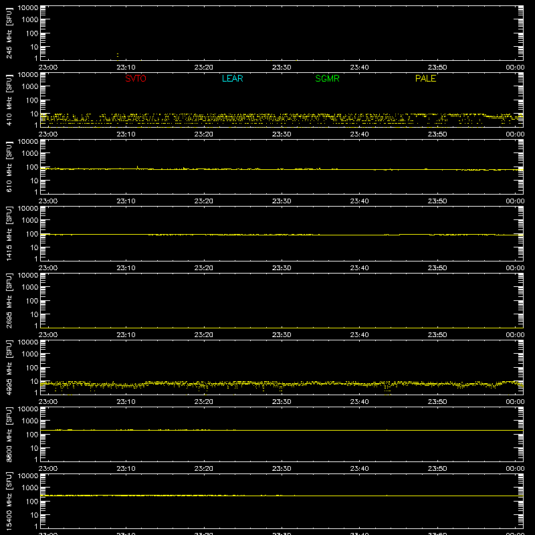Click the dip near 23:44 in 4995 MHz trace
This screenshot has width=535, height=535.
pyautogui.click(x=387, y=389)
